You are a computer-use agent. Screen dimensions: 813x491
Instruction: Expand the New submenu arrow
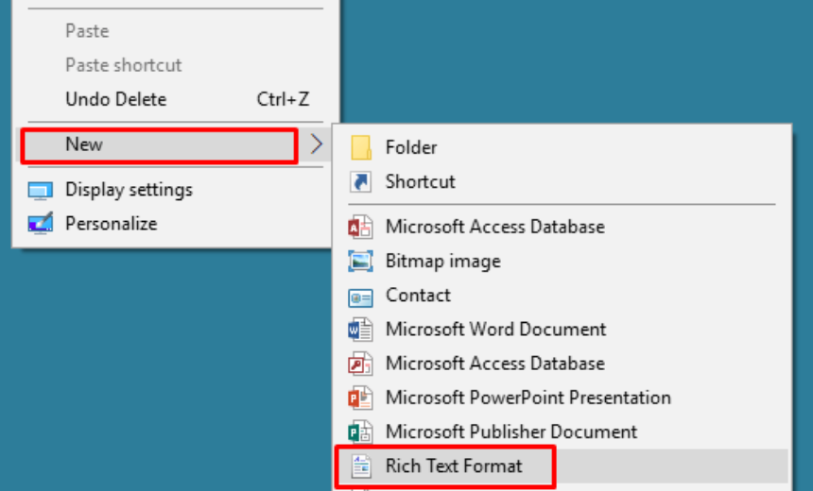[x=317, y=144]
